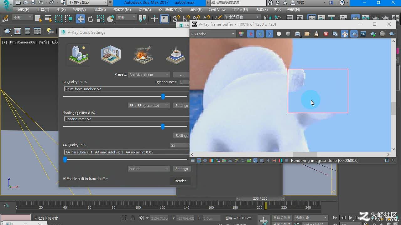The width and height of the screenshot is (401, 225).
Task: Toggle the red channel in V-Ray frame buffer
Action: tap(251, 34)
